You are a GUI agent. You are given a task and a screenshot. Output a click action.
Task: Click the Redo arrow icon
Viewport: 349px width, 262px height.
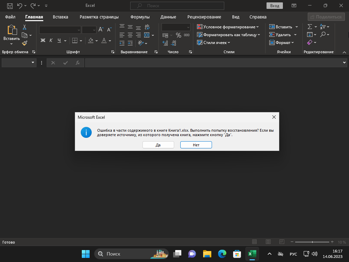click(33, 6)
